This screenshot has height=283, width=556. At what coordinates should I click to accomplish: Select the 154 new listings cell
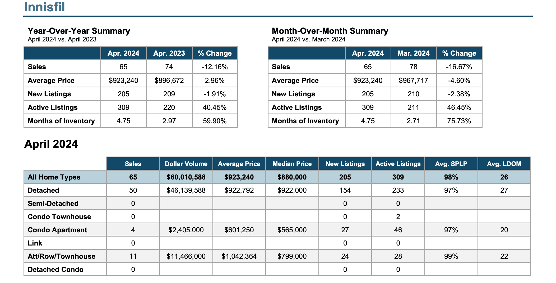point(345,190)
